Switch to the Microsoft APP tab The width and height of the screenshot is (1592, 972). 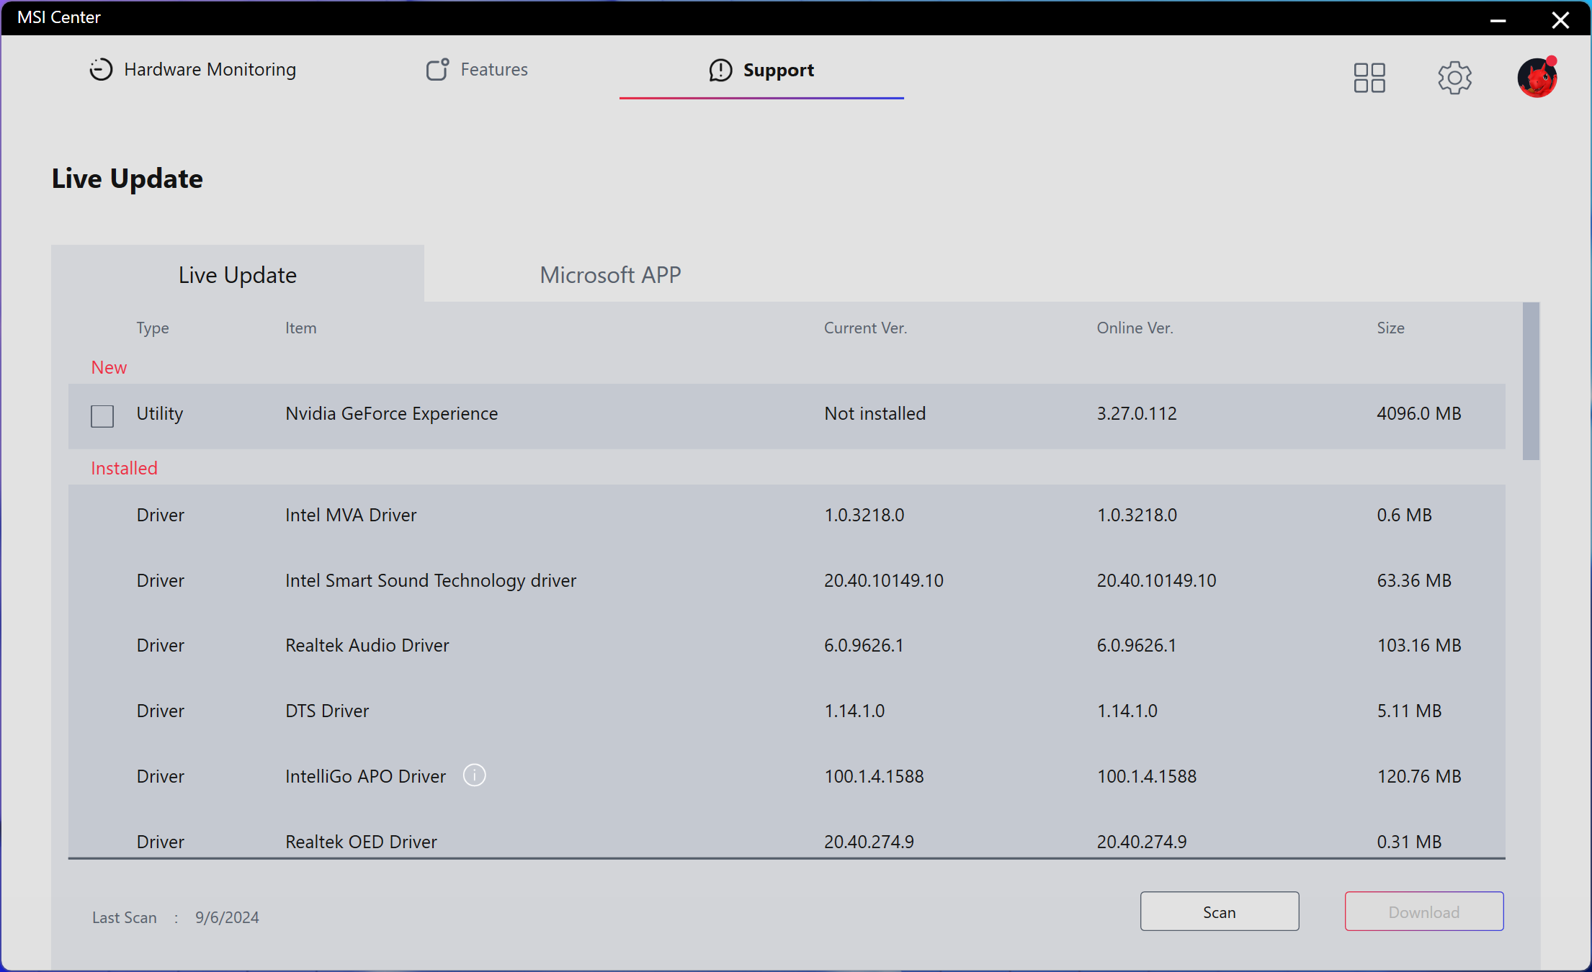610,275
